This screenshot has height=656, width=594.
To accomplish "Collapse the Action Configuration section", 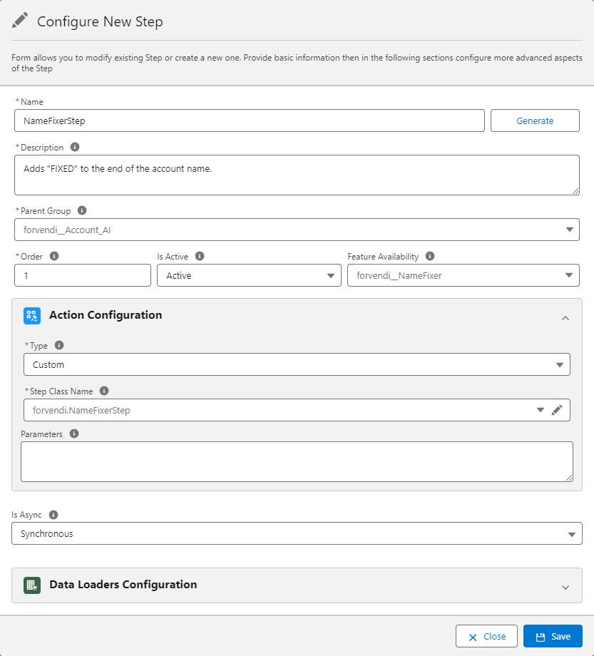I will (x=565, y=318).
